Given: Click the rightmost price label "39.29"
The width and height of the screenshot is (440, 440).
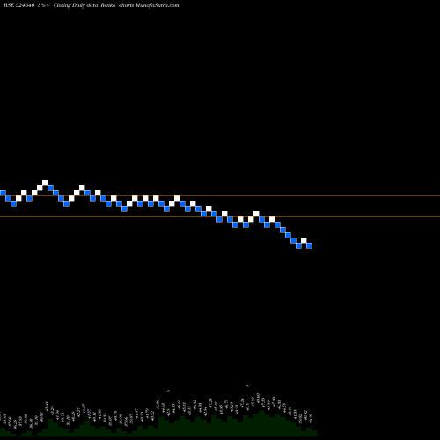Looking at the screenshot, I should pyautogui.click(x=311, y=418).
